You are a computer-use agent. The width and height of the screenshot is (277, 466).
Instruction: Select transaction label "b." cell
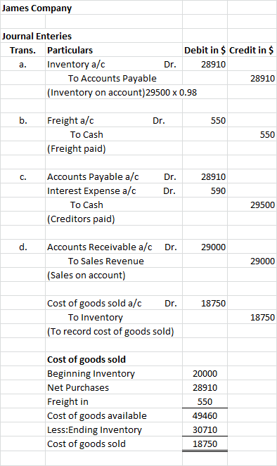point(22,120)
